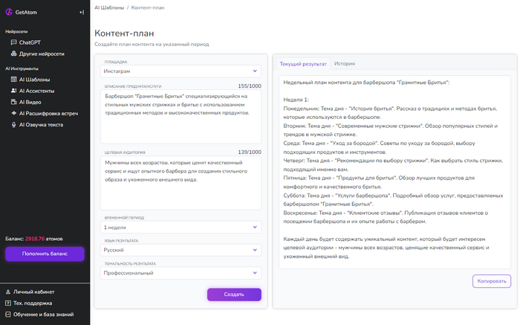
Task: Open the Тональность результата dropdown
Action: [181, 273]
